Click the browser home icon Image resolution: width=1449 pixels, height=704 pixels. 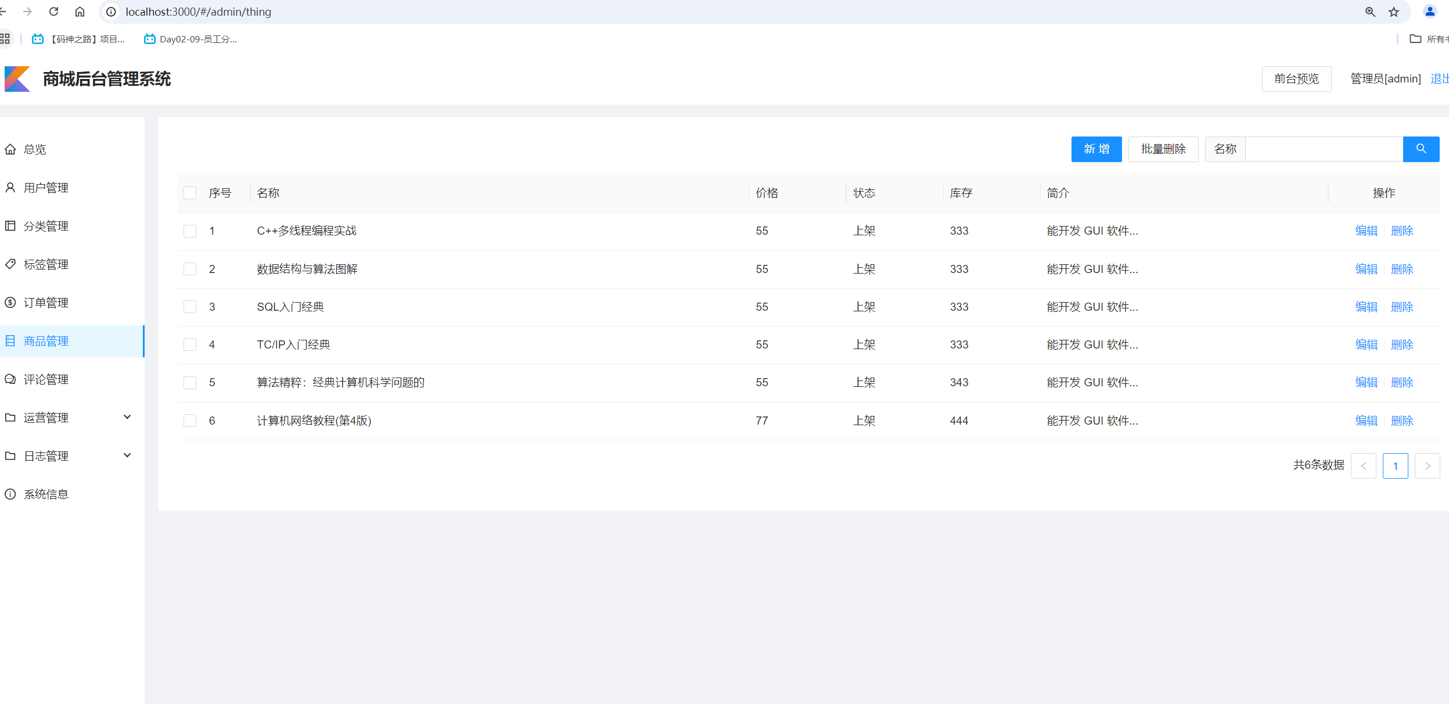[80, 12]
